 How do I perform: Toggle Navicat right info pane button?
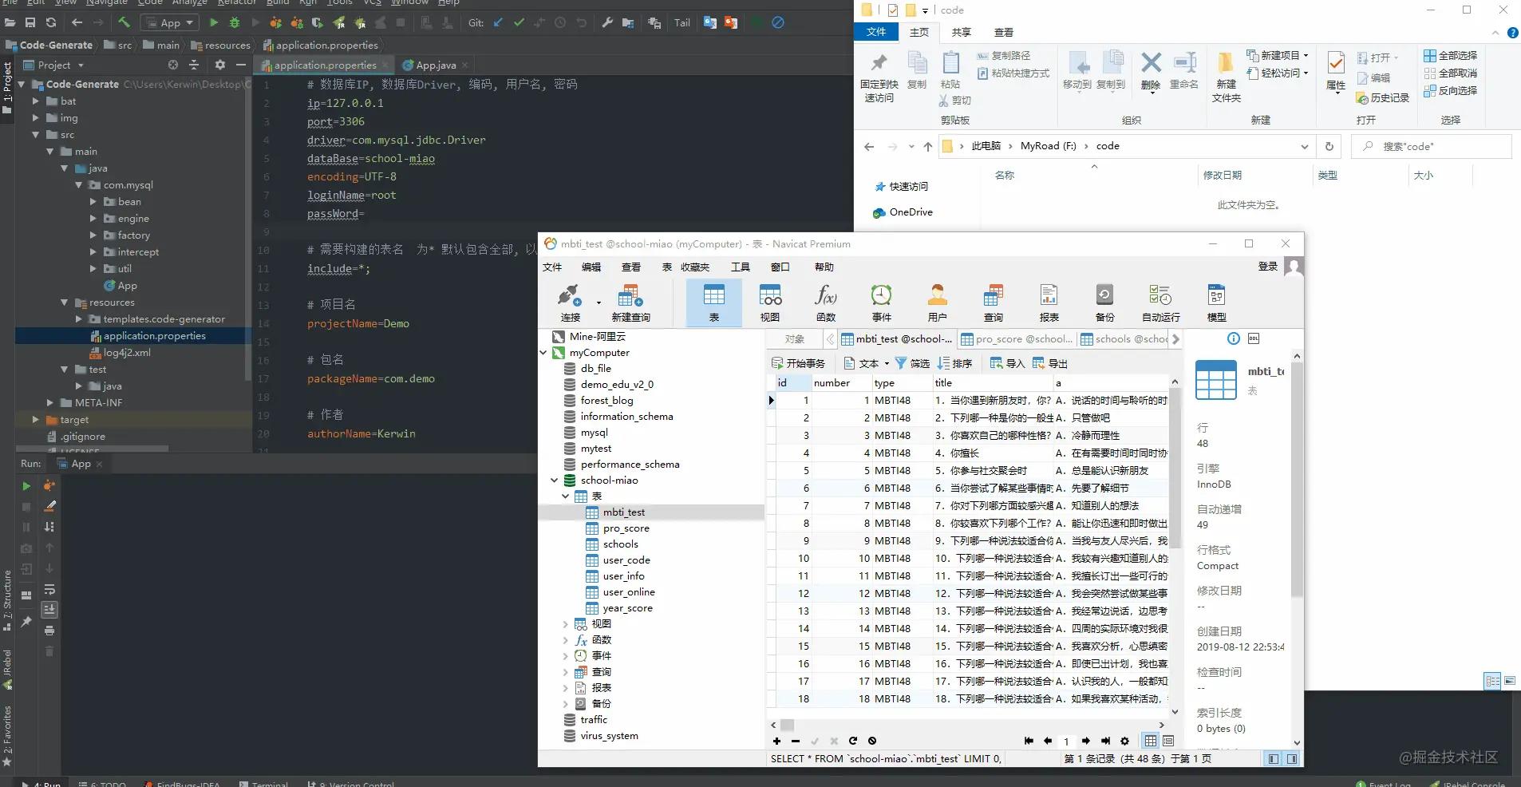pyautogui.click(x=1292, y=759)
